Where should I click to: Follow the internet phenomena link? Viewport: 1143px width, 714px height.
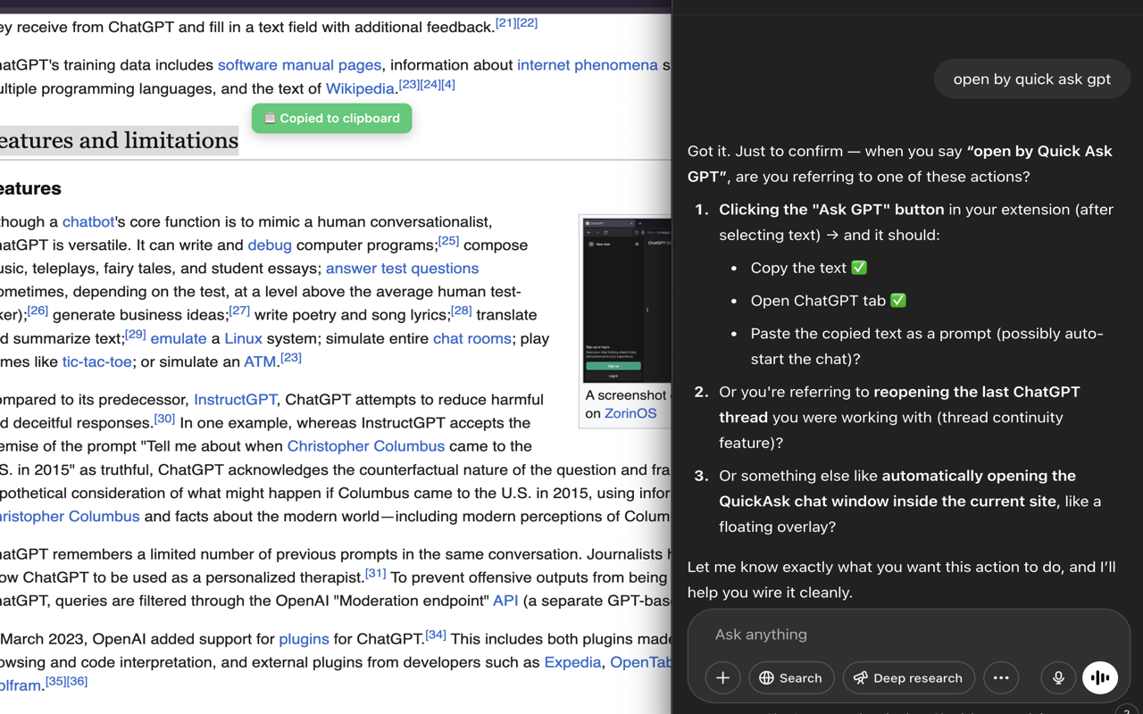coord(588,64)
